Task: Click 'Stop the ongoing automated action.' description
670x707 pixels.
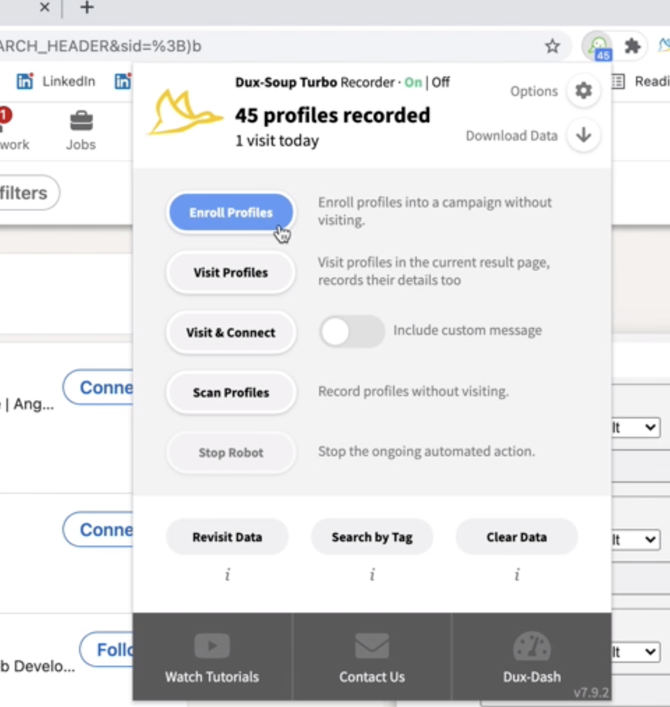Action: pos(427,451)
